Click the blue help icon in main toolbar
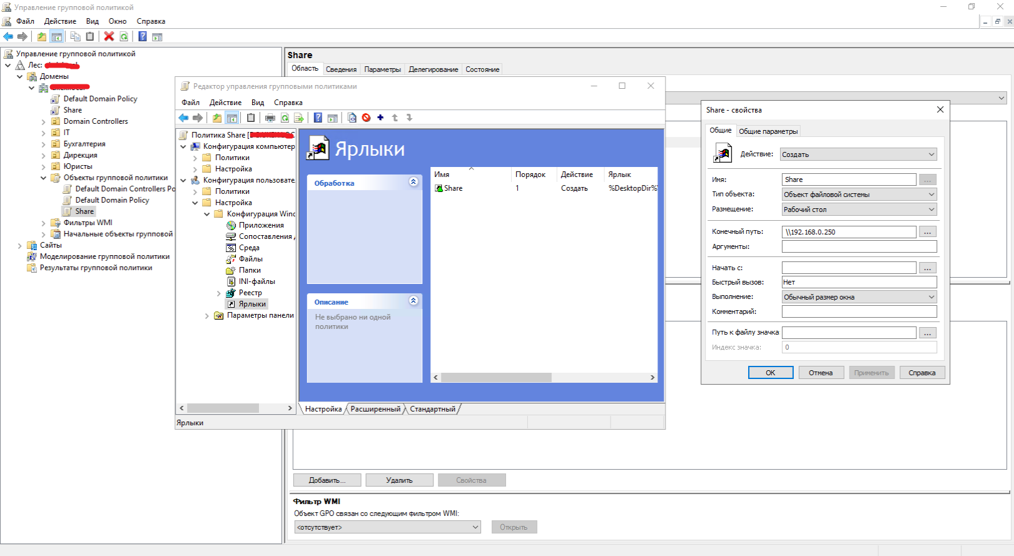The image size is (1014, 556). pos(143,37)
